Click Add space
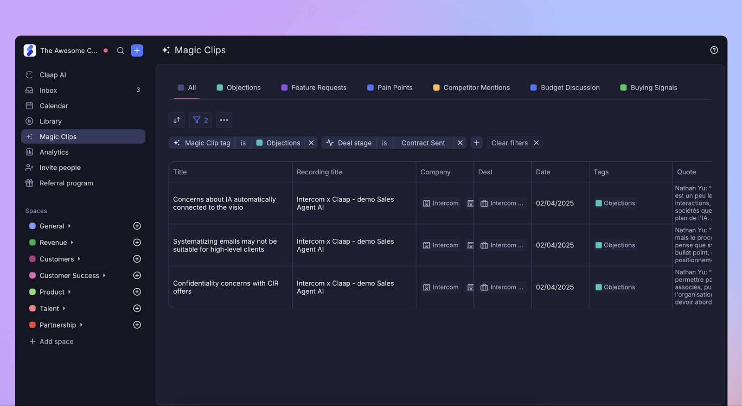The height and width of the screenshot is (406, 742). tap(51, 342)
